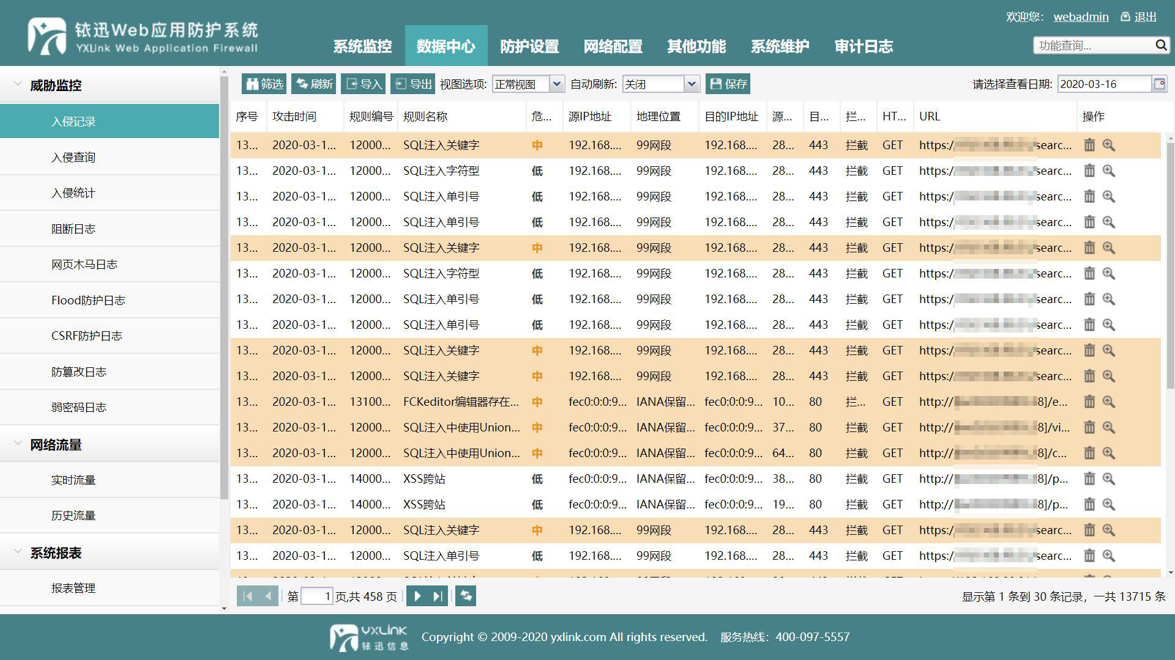View details of FCKeditor编辑器存在 record
The height and width of the screenshot is (660, 1175).
point(1109,402)
